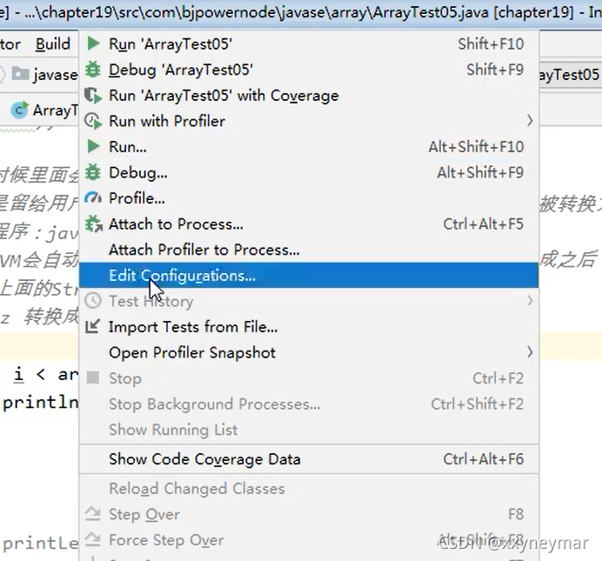Open the Build menu in menu bar
The image size is (602, 561).
tap(53, 44)
